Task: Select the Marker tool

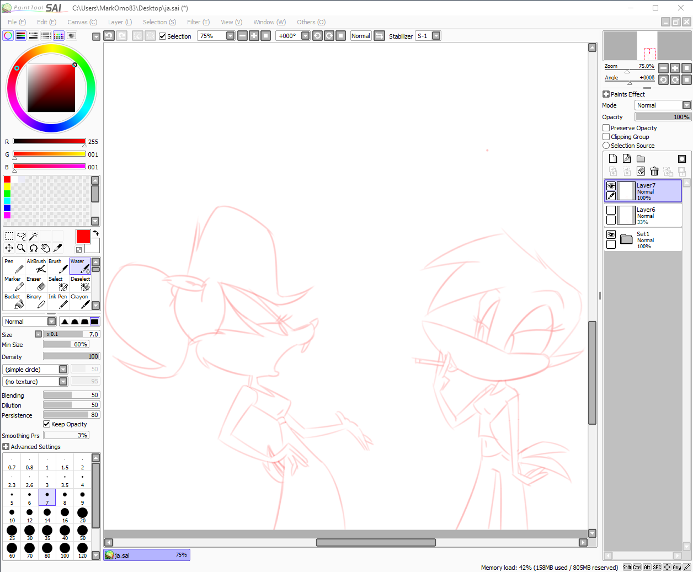Action: [14, 284]
